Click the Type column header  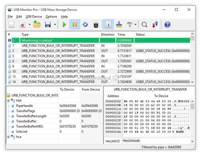tap(60, 35)
